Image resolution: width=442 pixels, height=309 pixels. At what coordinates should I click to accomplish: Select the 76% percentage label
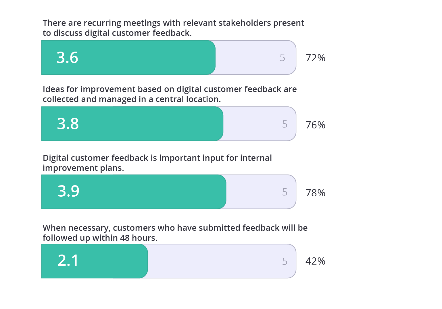click(x=315, y=125)
